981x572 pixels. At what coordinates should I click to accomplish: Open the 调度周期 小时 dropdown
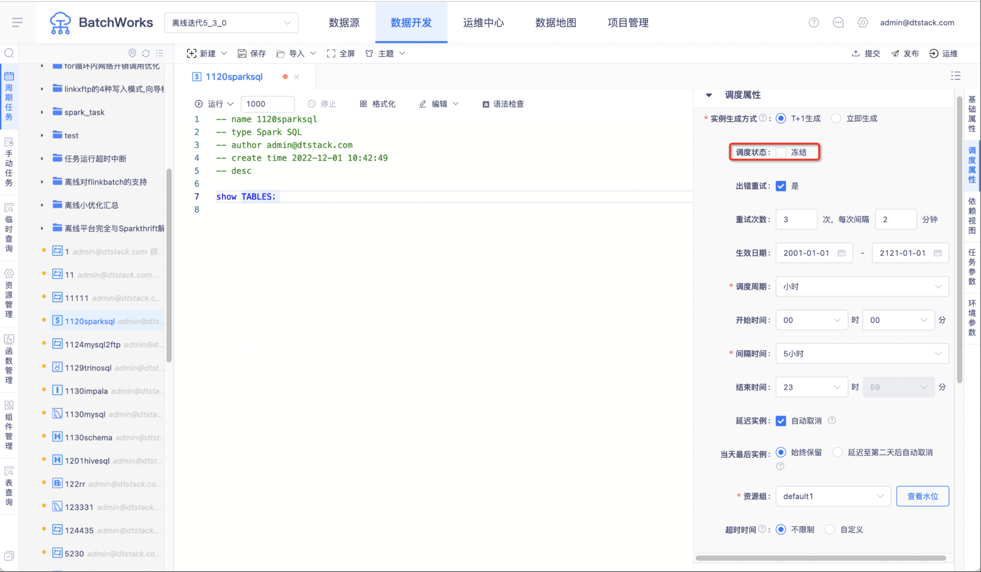[x=862, y=286]
